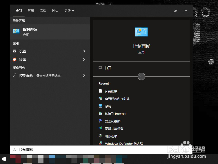Open recent item 连接到 Internet
Screen dimensions: 218x164
116,114
